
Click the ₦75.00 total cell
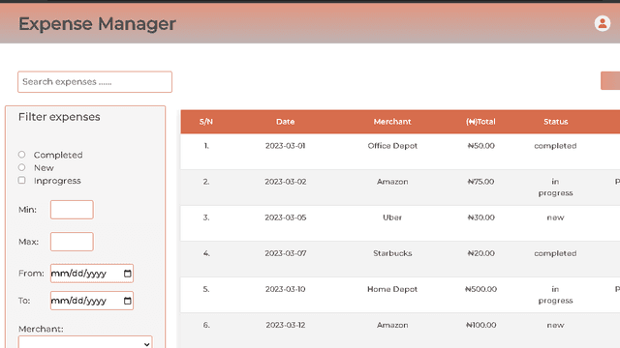[480, 182]
